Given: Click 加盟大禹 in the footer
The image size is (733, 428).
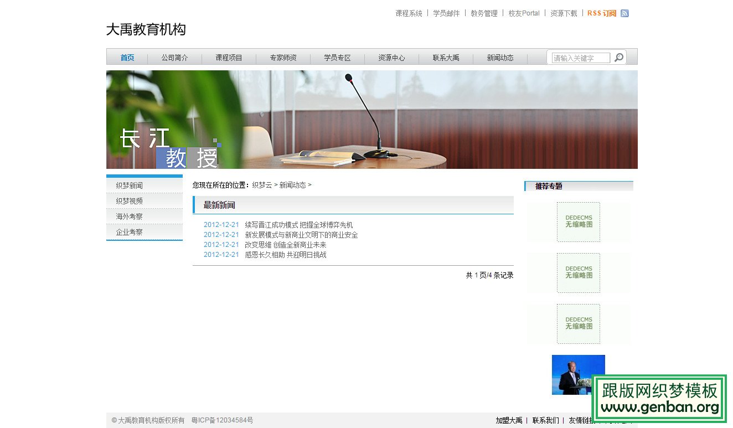Looking at the screenshot, I should pos(508,420).
